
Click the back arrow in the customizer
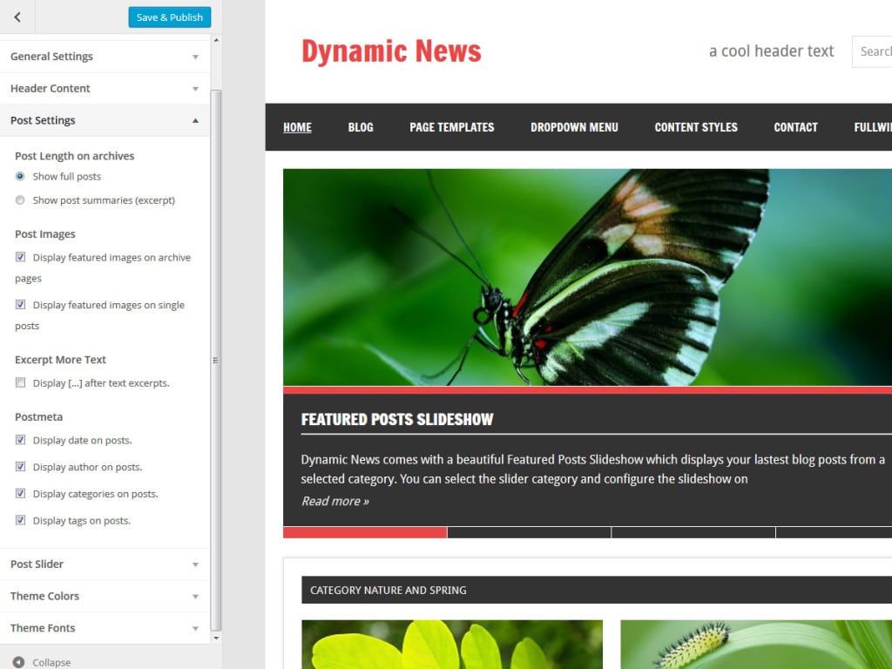pos(17,17)
